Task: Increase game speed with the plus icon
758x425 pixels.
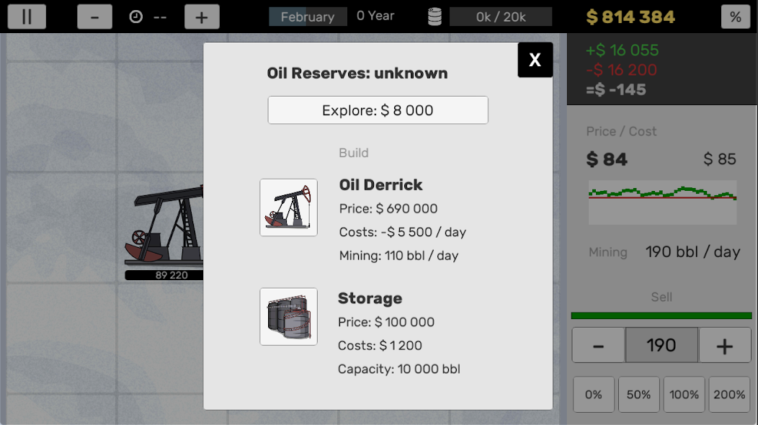Action: (x=202, y=17)
